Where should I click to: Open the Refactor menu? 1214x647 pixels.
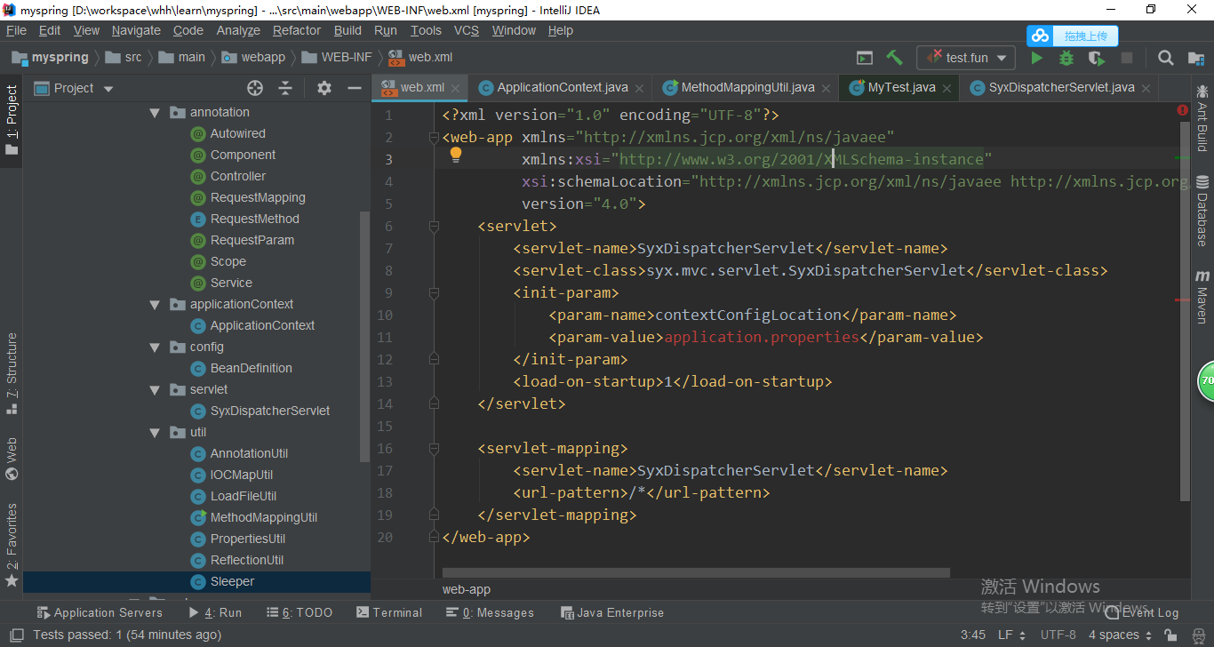pyautogui.click(x=297, y=30)
